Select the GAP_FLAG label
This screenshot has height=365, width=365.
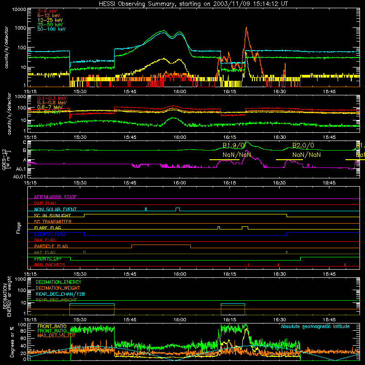point(45,203)
